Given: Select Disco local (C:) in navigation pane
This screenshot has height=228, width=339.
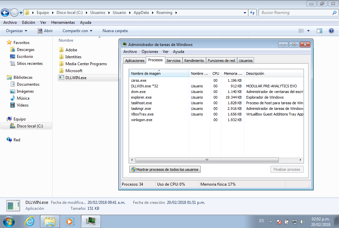Looking at the screenshot, I should [x=26, y=126].
